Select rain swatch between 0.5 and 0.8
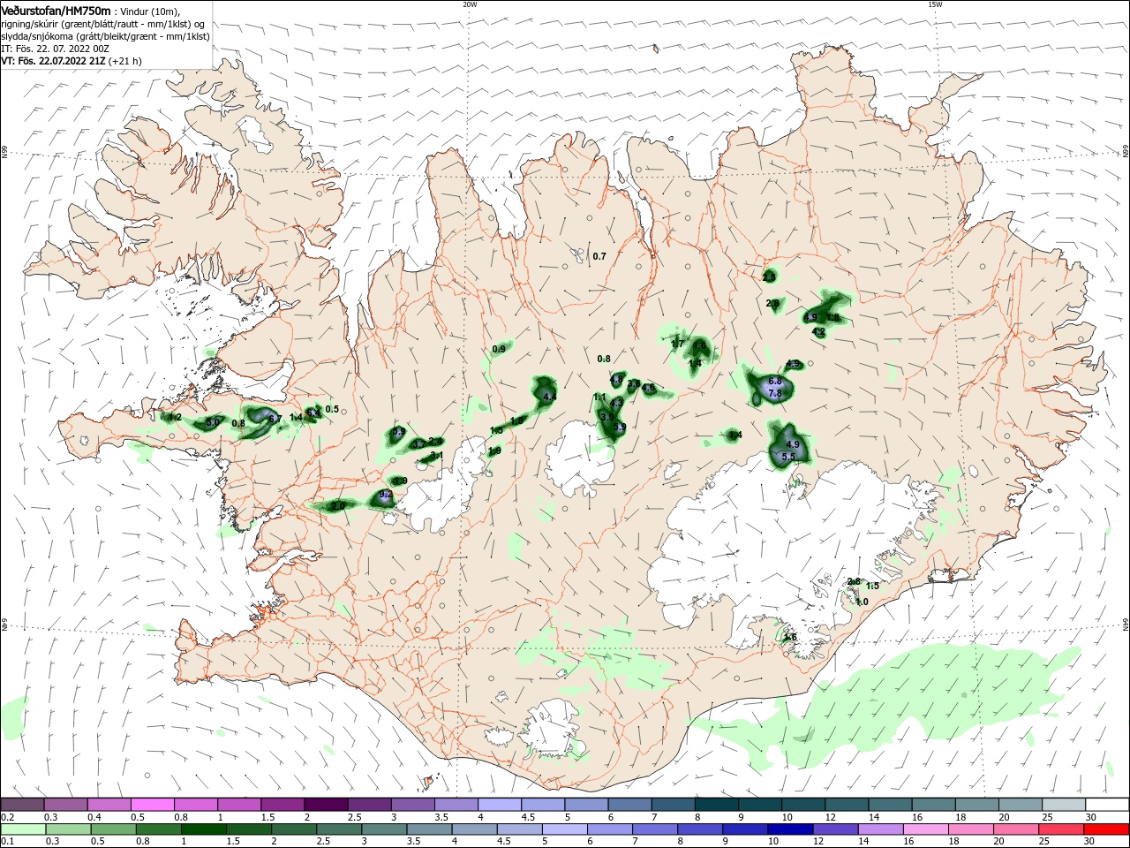 coord(113,829)
